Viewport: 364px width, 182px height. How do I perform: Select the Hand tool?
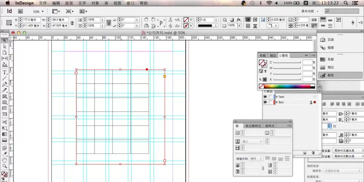tap(4, 160)
